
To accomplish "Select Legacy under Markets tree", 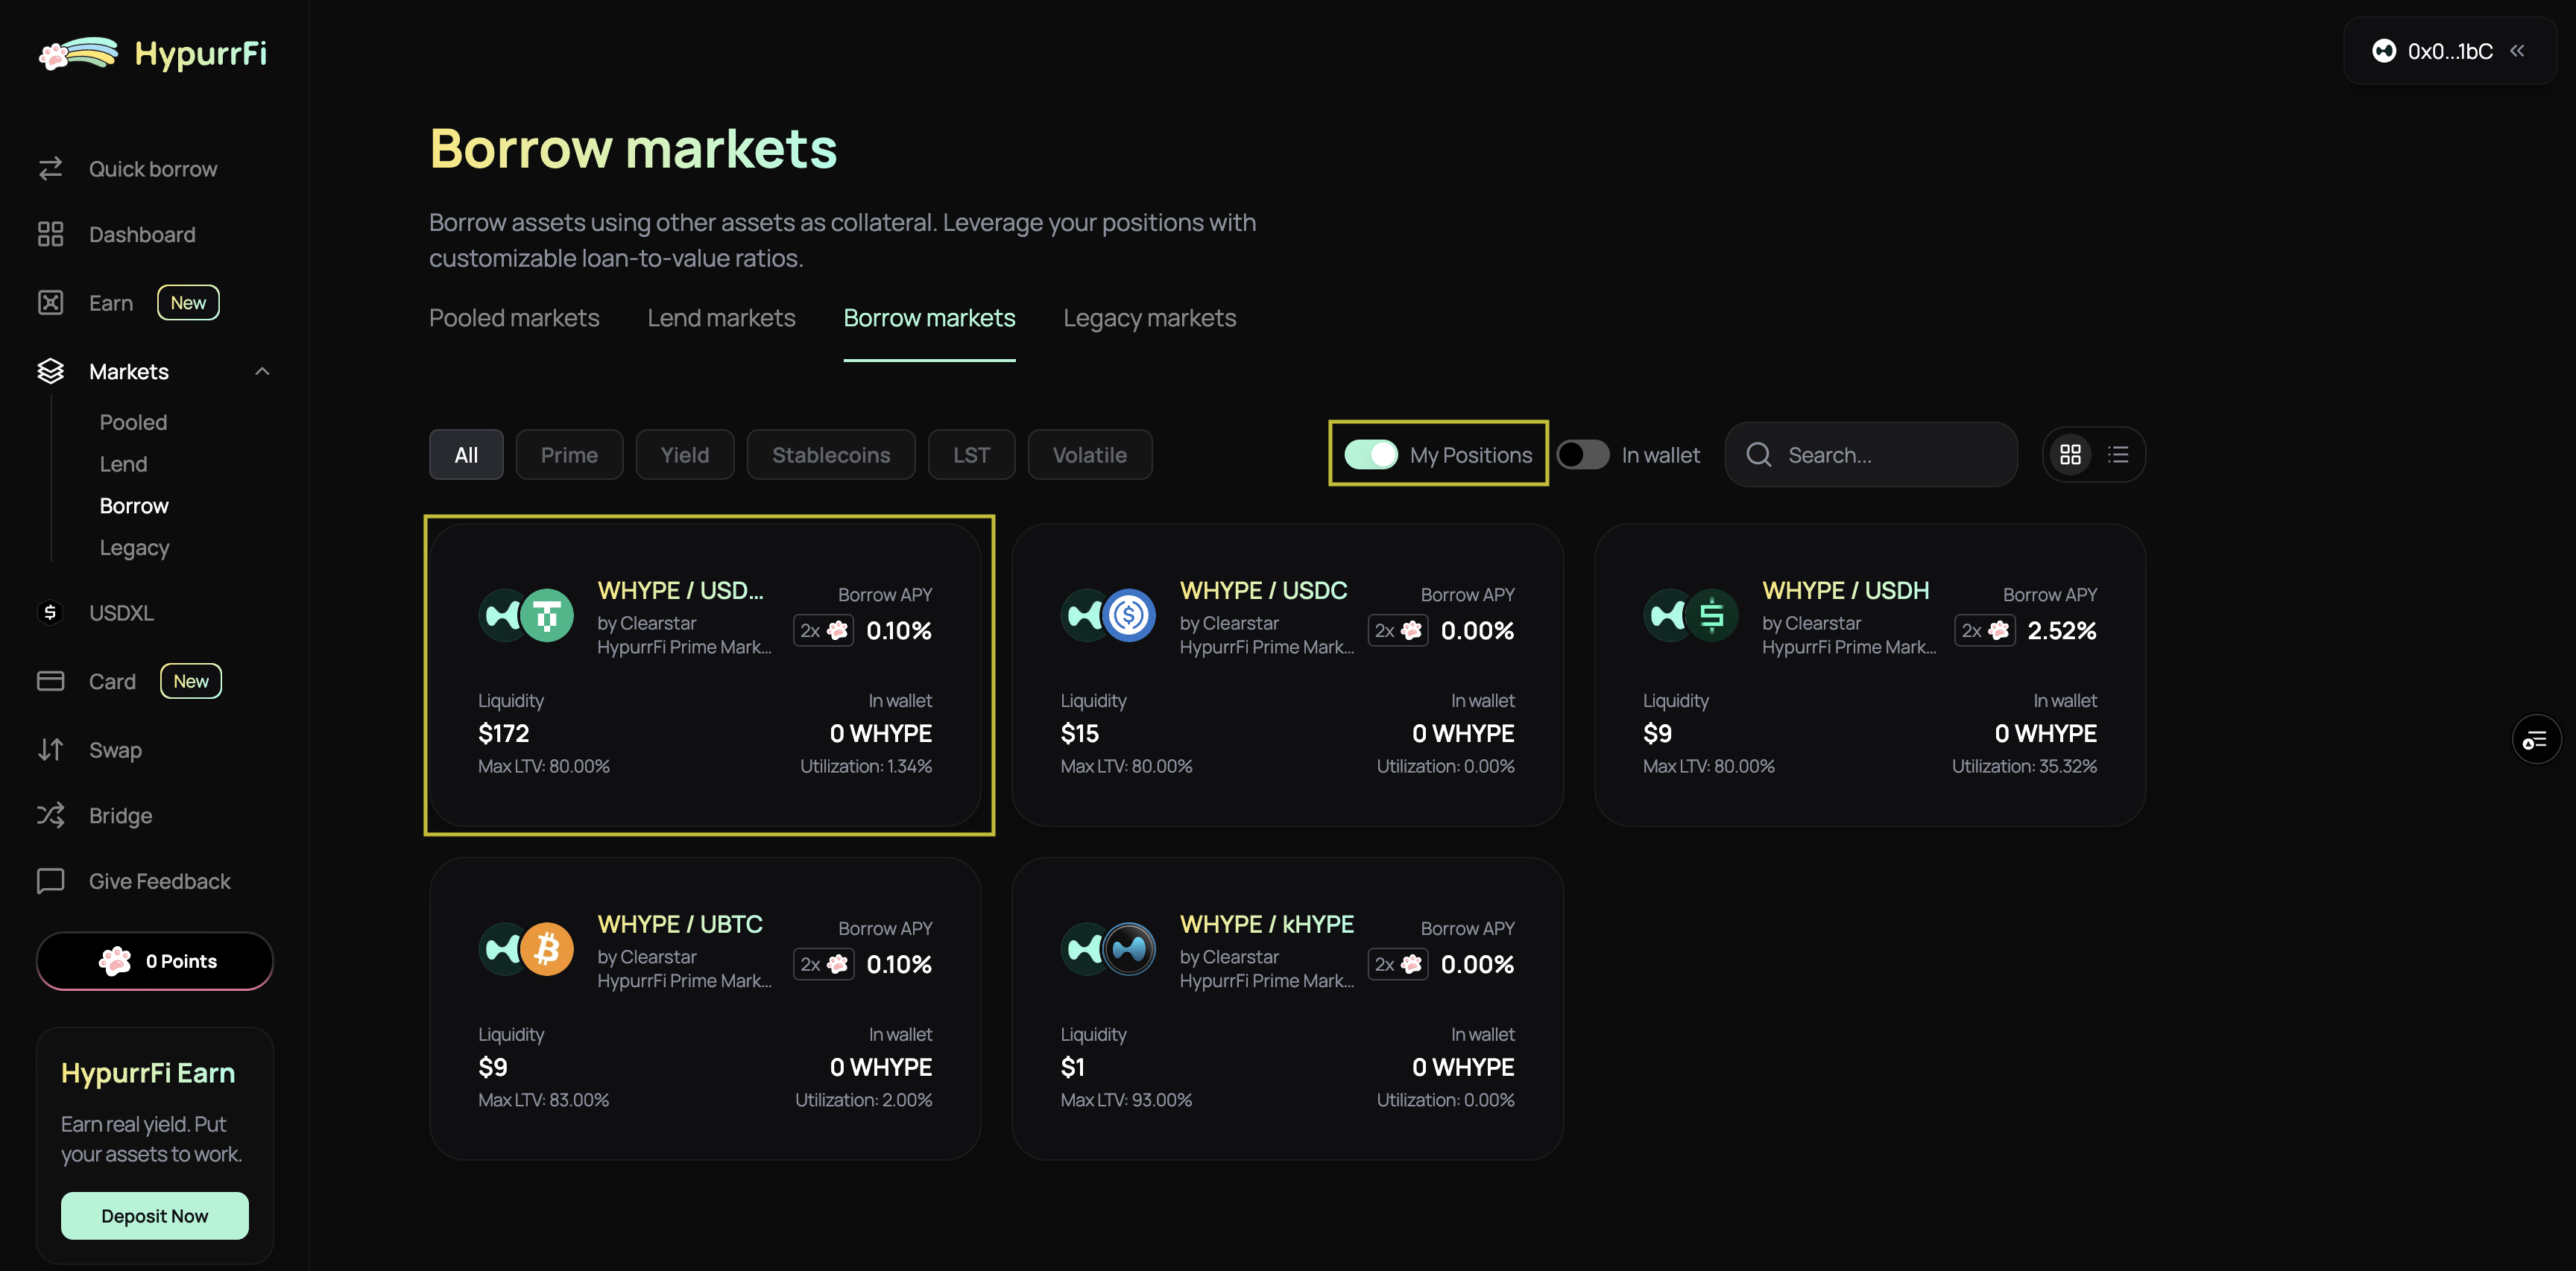I will tap(134, 548).
